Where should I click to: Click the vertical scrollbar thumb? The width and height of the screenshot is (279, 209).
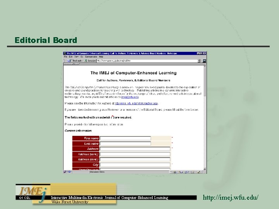click(x=205, y=82)
